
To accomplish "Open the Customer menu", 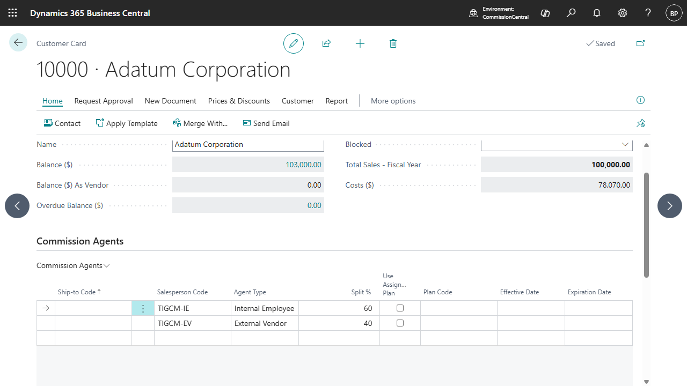I will click(298, 101).
